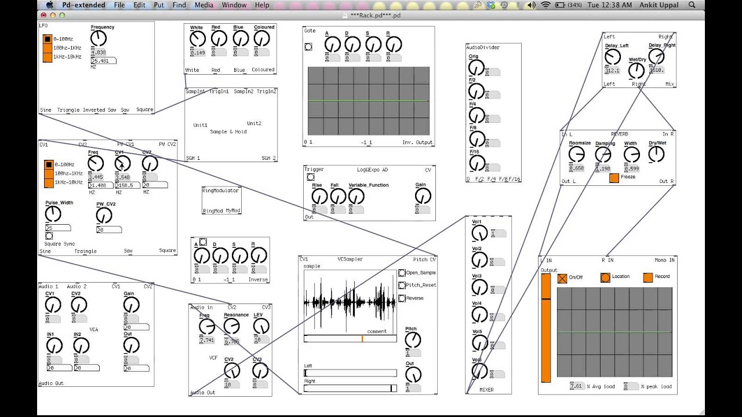This screenshot has height=417, width=742.
Task: Click the Gain knob in Log&Expo AD
Action: click(x=423, y=196)
